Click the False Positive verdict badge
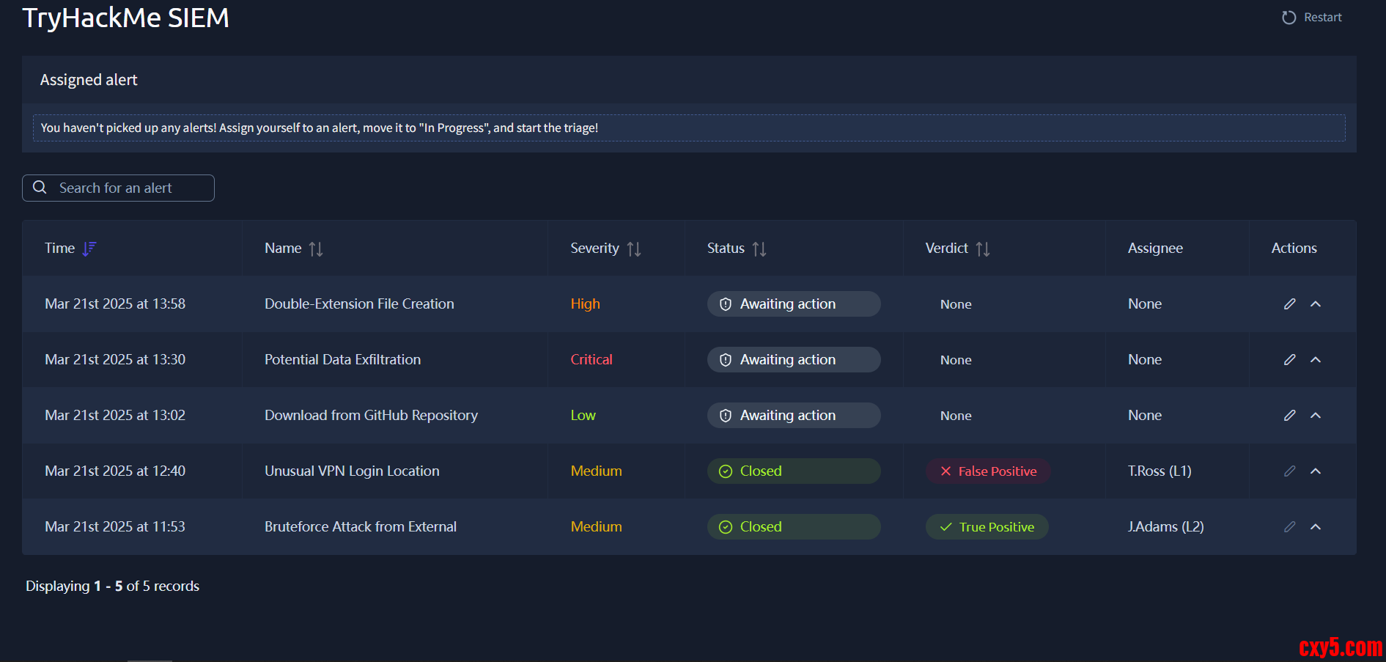 tap(988, 471)
